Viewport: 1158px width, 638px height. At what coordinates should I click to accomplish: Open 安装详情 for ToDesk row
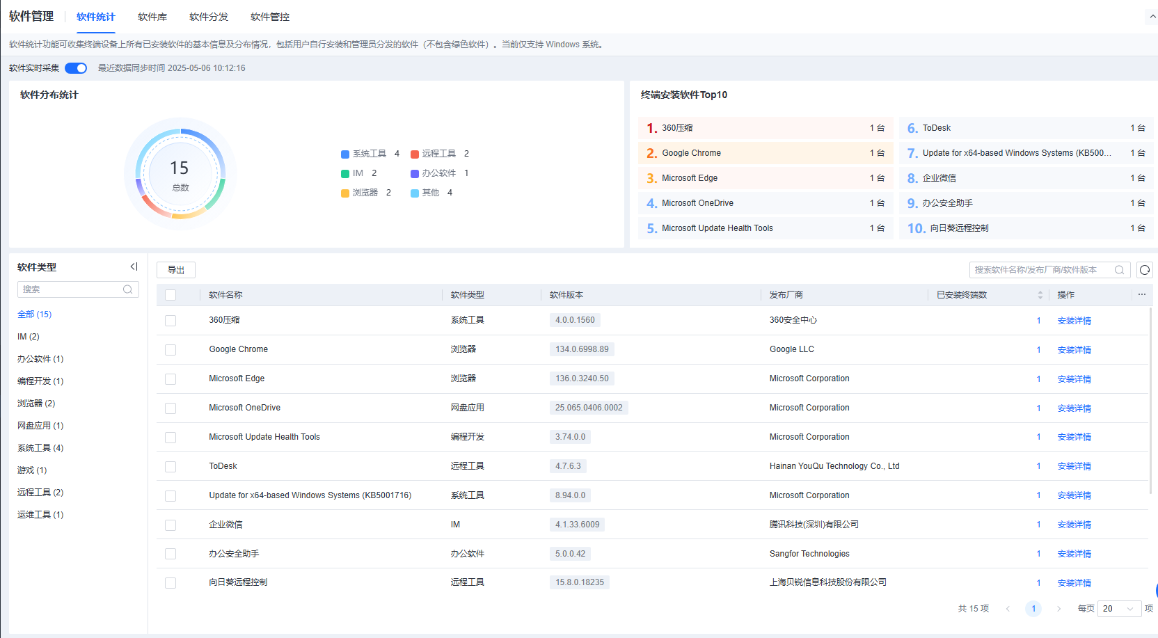[1074, 466]
